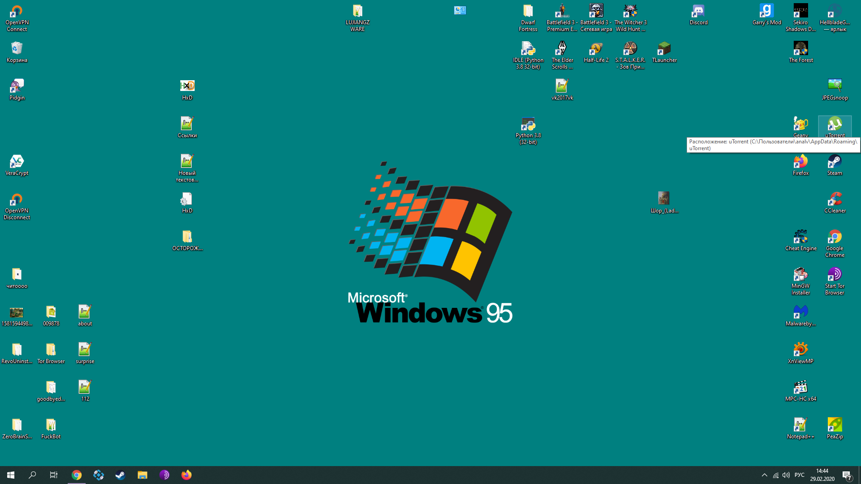Open the volume control in tray
The width and height of the screenshot is (861, 484).
[x=786, y=475]
